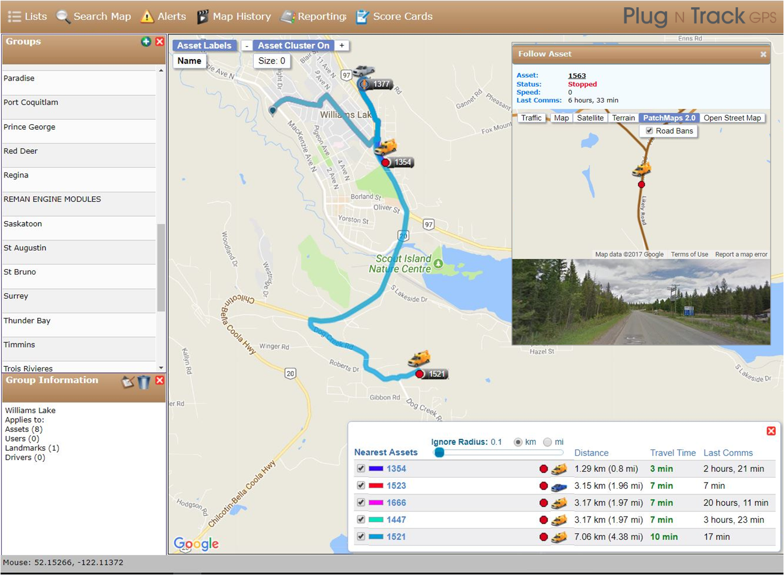Image resolution: width=784 pixels, height=575 pixels.
Task: Click the vehicle icon in the 1354 row
Action: coord(559,469)
